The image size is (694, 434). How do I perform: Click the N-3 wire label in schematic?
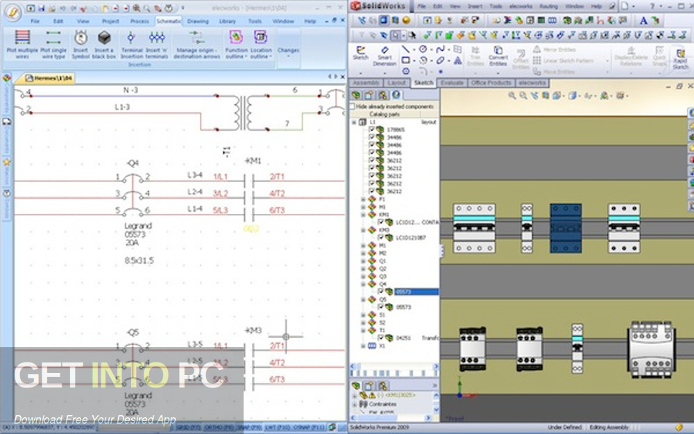tap(130, 90)
